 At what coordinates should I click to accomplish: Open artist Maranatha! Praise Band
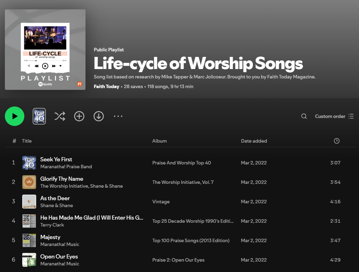click(66, 167)
